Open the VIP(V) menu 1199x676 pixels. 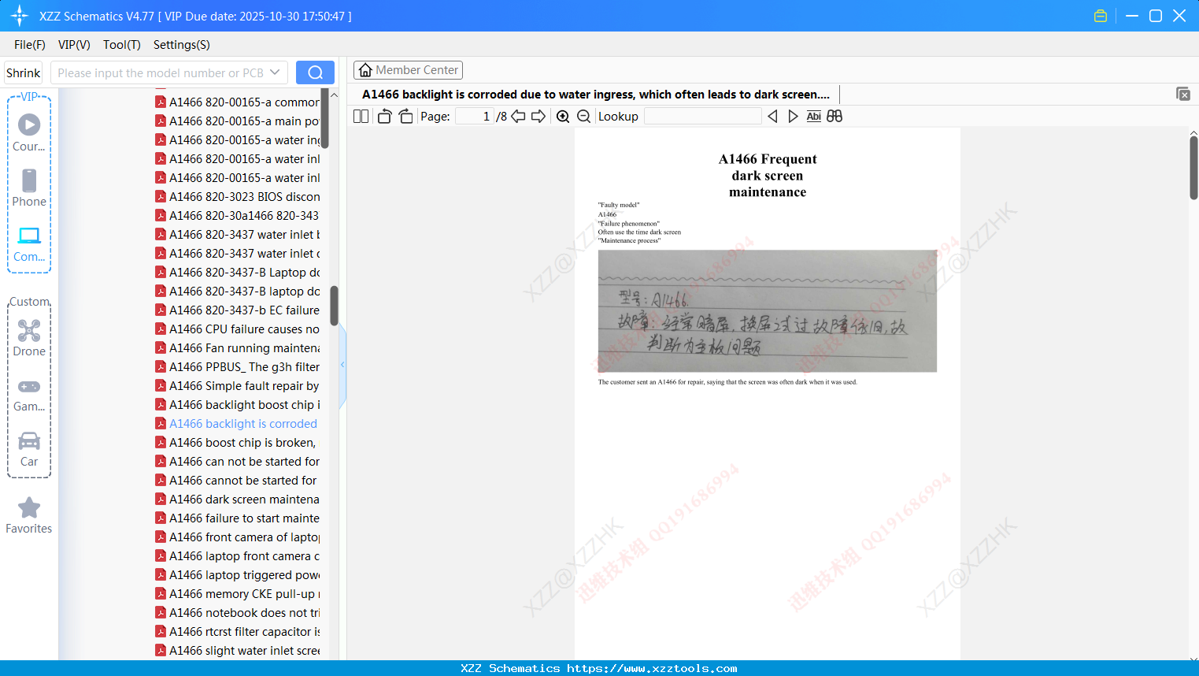click(x=74, y=45)
